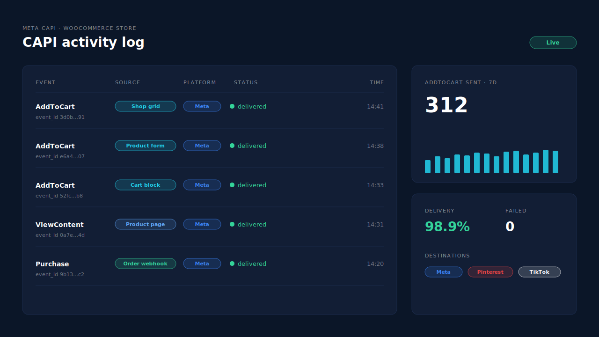Click the 14:31 timestamp
This screenshot has height=337, width=599.
pos(375,224)
